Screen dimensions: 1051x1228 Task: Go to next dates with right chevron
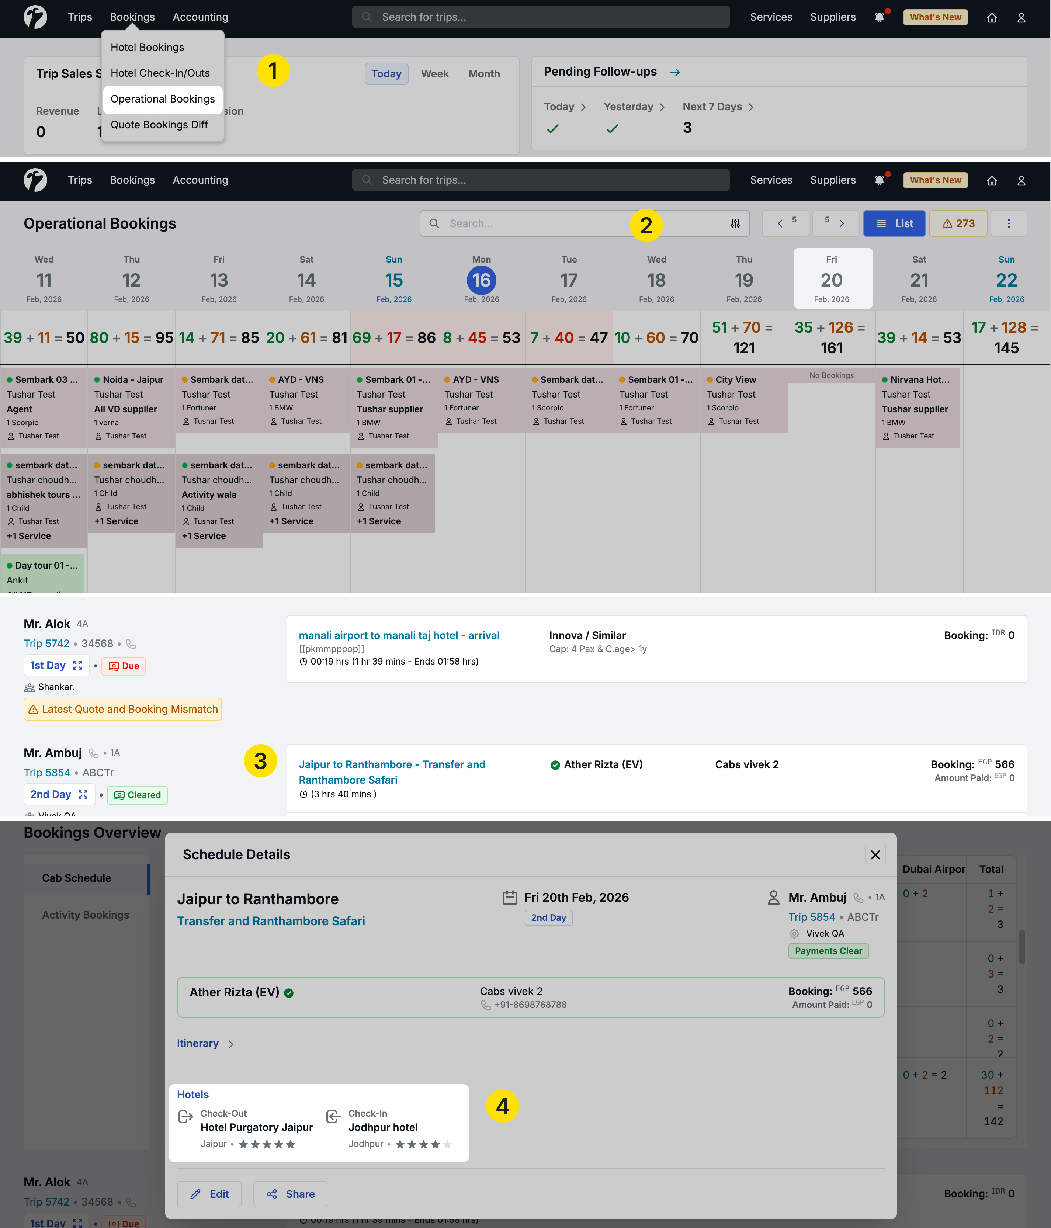tap(841, 223)
